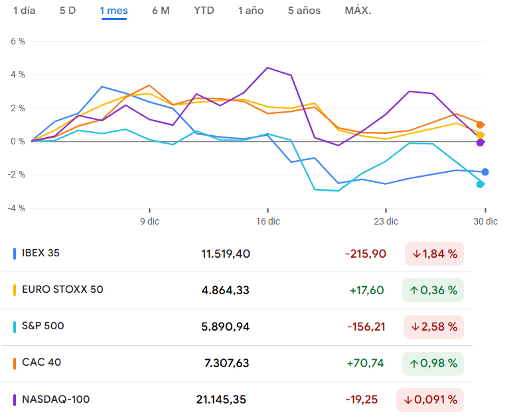Click the up arrow in the 0,36 % badge
515x418 pixels.
coord(414,290)
